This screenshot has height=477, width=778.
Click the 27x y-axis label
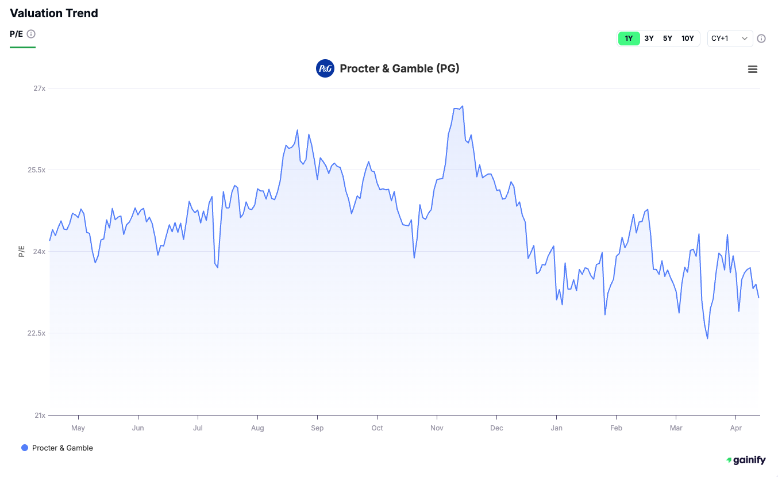(39, 89)
